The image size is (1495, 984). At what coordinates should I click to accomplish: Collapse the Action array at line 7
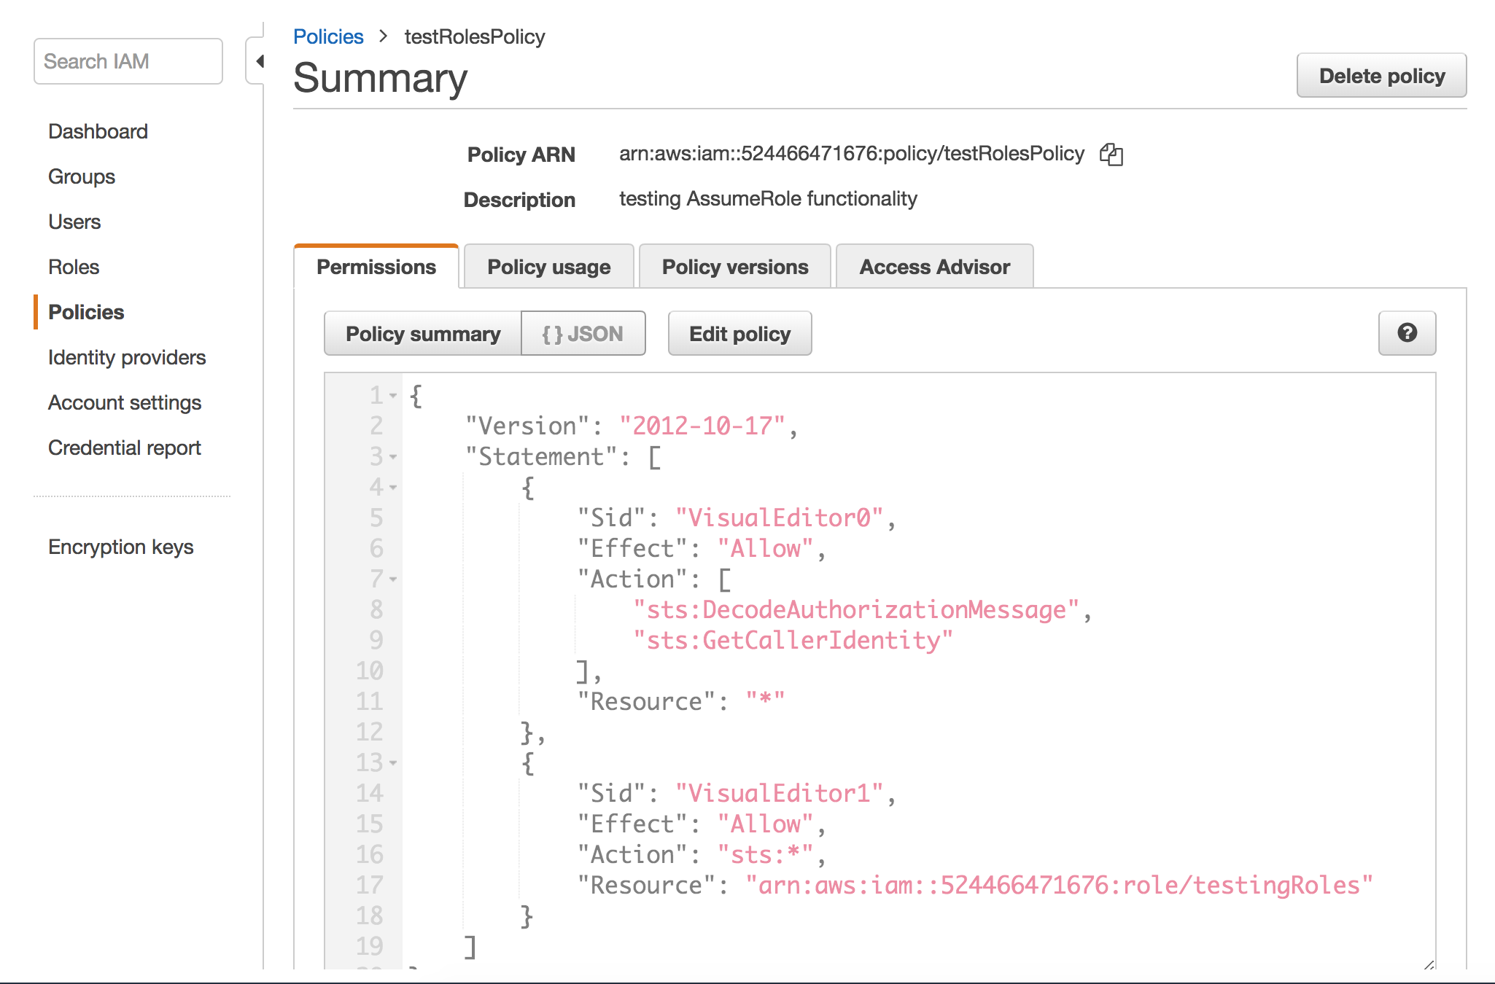[x=392, y=579]
